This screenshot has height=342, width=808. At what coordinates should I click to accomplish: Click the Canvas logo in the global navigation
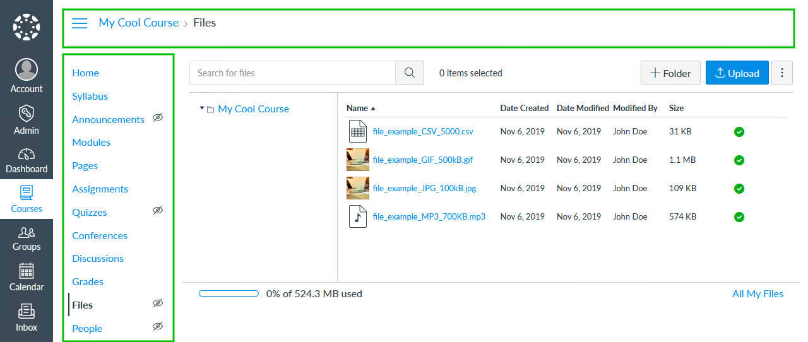[27, 27]
